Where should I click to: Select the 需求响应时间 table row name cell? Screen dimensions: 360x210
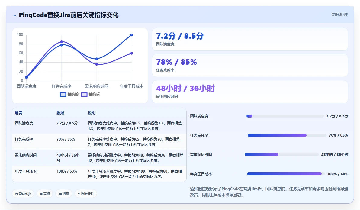26,155
